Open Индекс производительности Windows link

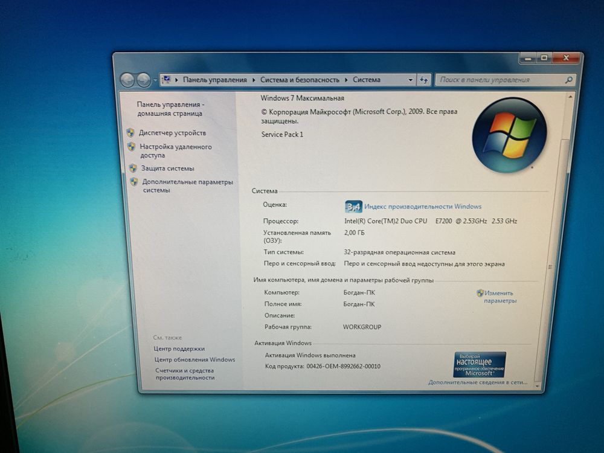pos(423,207)
